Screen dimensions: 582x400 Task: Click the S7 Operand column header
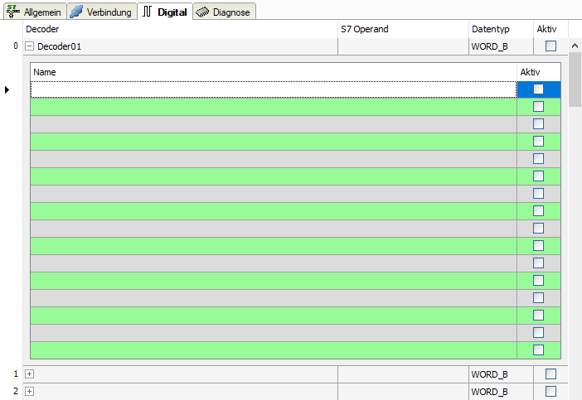point(365,29)
